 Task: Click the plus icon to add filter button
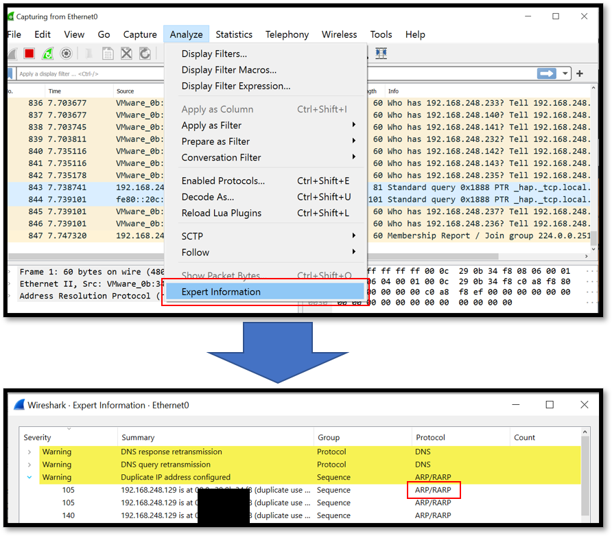click(580, 73)
